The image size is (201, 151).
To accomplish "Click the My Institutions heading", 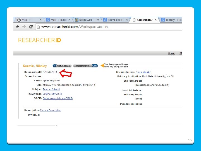I will 126,72.
